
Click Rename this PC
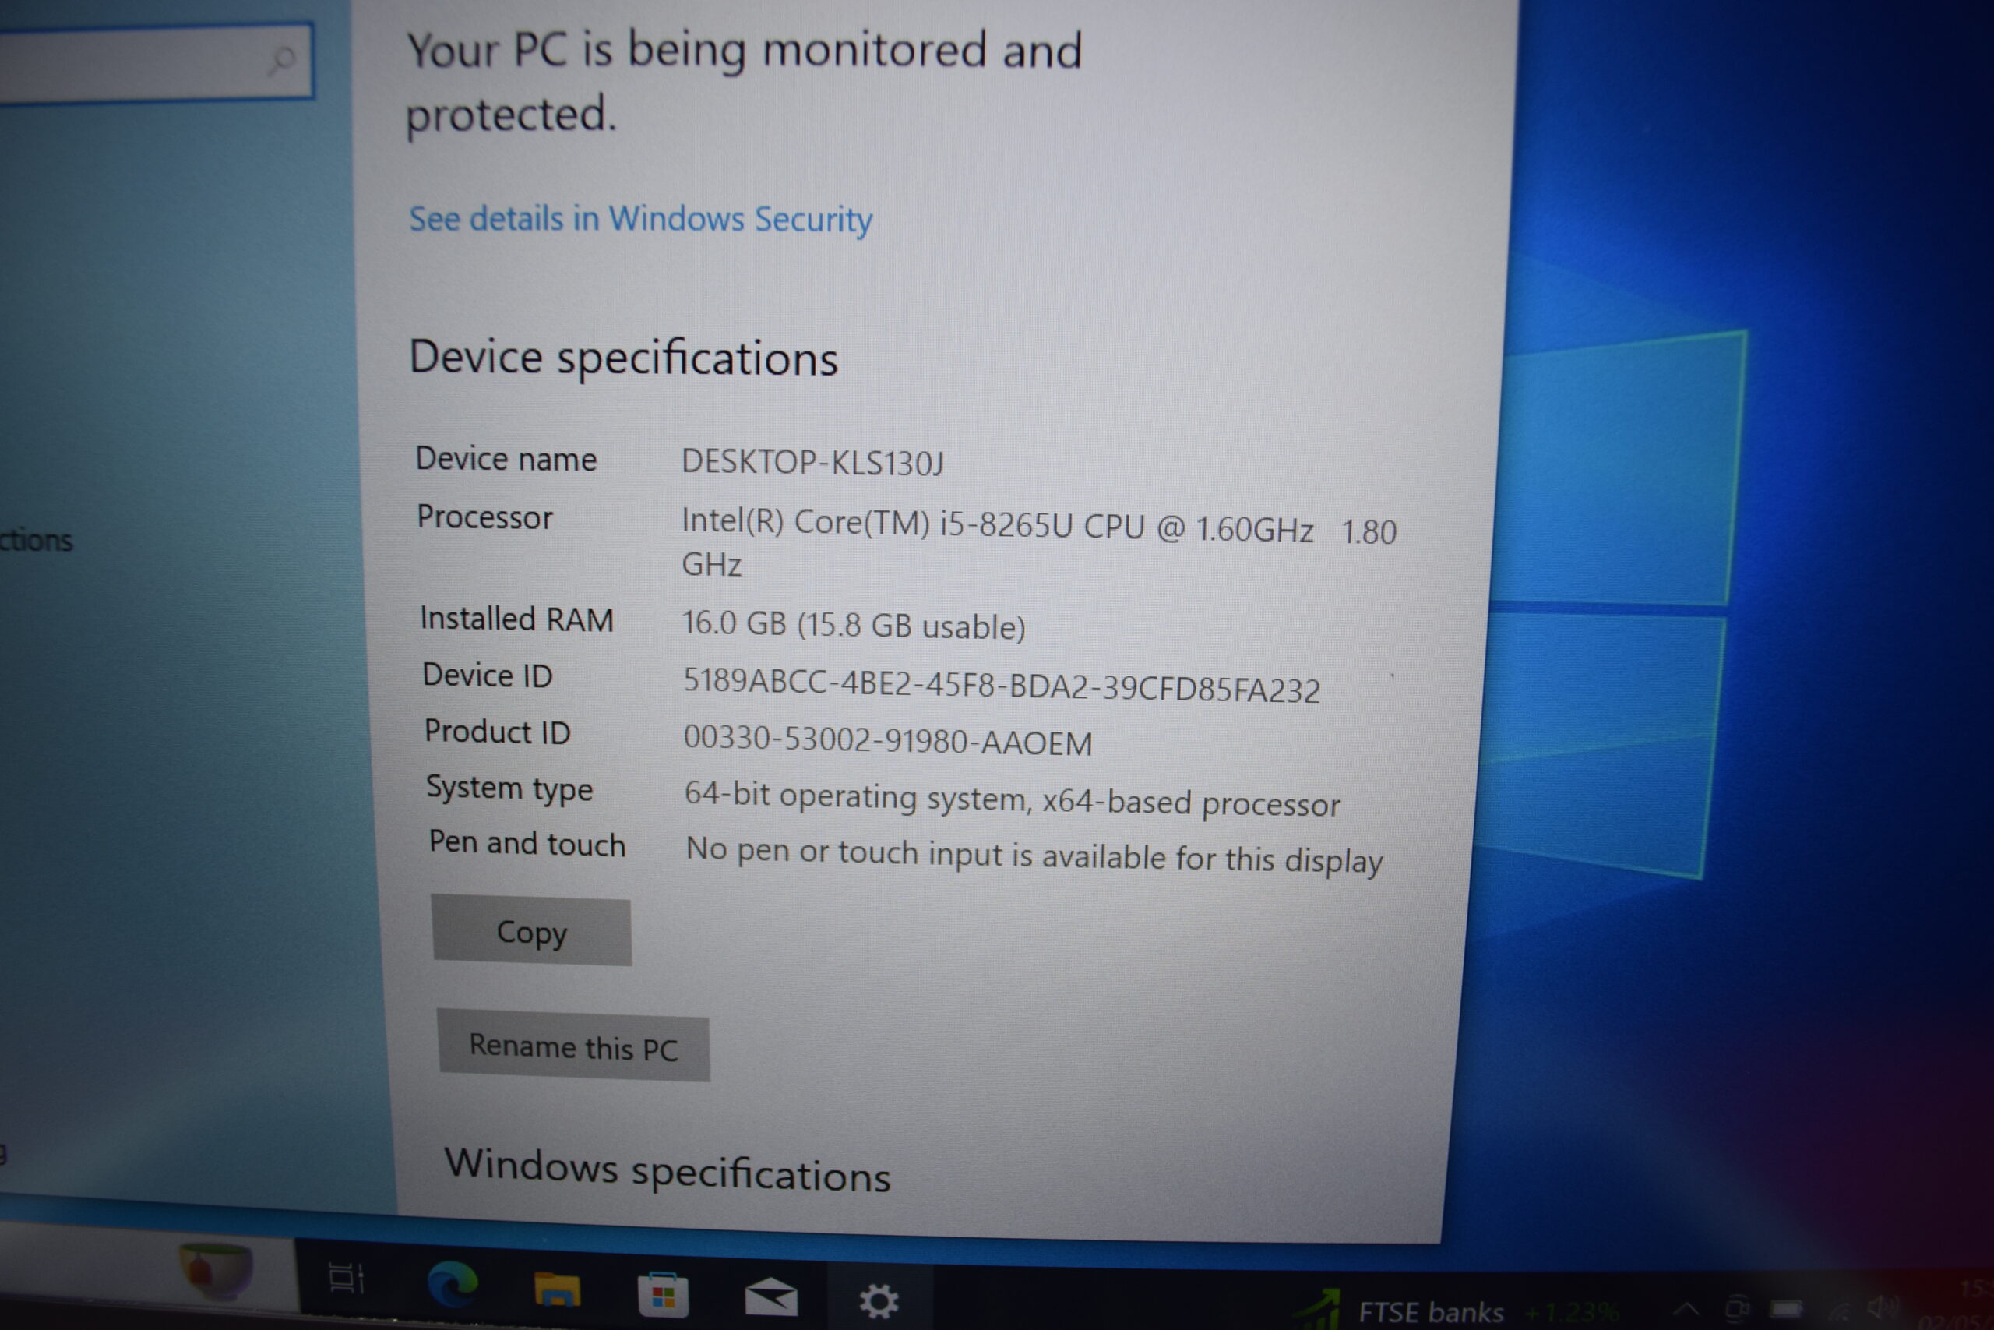(573, 1046)
